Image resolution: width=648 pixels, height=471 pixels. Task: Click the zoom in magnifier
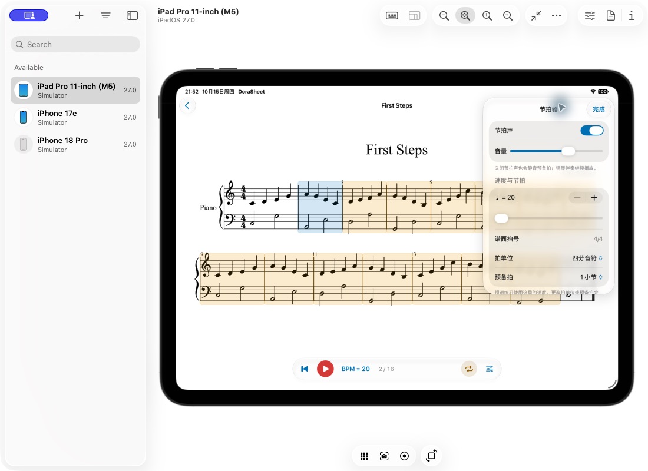pyautogui.click(x=508, y=16)
